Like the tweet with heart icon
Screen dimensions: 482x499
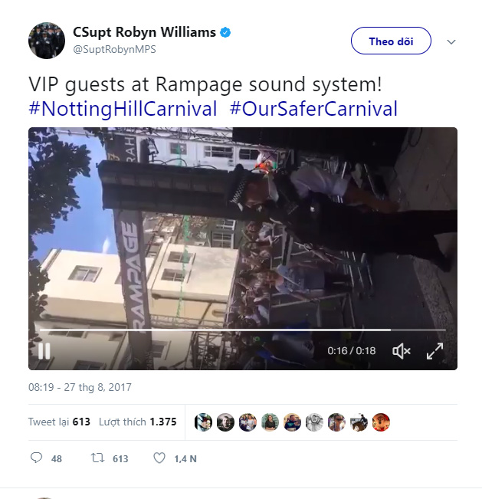159,458
